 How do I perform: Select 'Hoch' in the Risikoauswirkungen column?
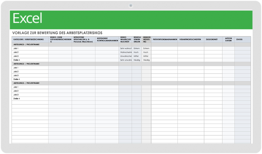(137, 52)
